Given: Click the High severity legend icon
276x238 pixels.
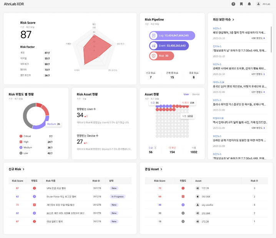Looking at the screenshot, I should 21,142.
